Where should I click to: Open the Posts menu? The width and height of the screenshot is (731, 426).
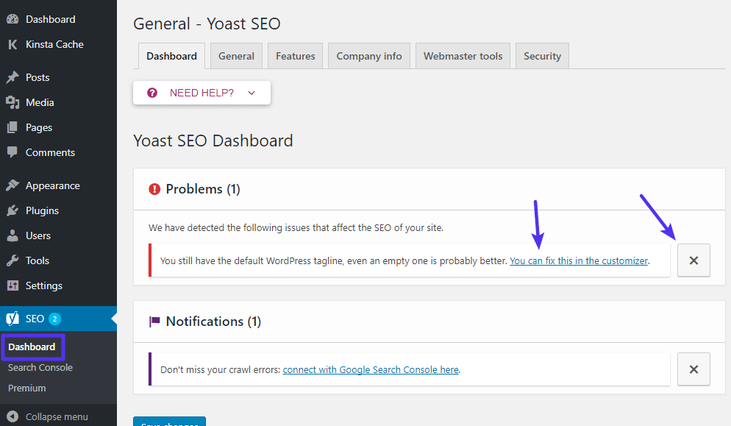click(58, 77)
